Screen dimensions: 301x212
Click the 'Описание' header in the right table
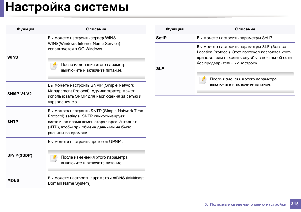click(x=245, y=29)
